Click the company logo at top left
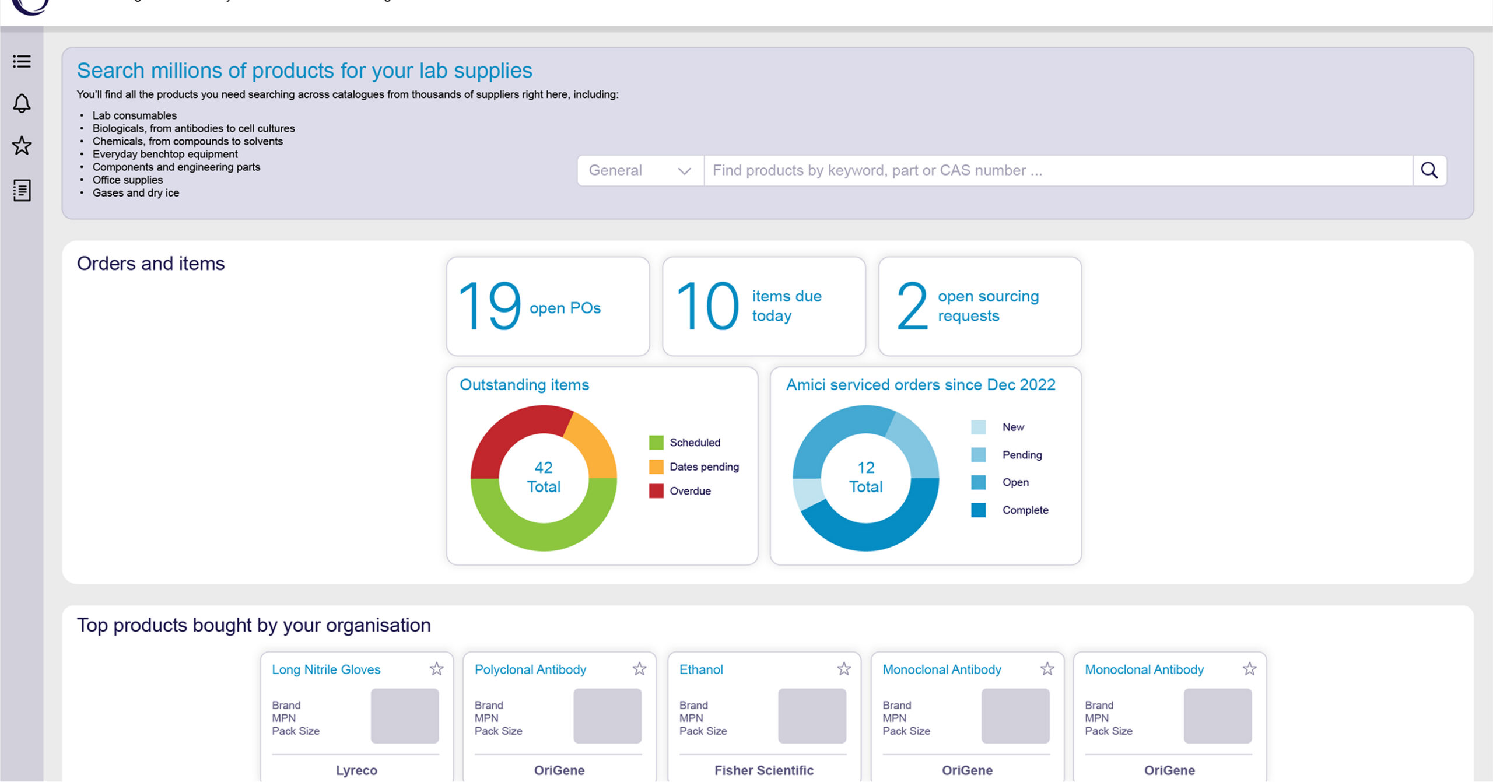The image size is (1493, 782). [x=29, y=6]
